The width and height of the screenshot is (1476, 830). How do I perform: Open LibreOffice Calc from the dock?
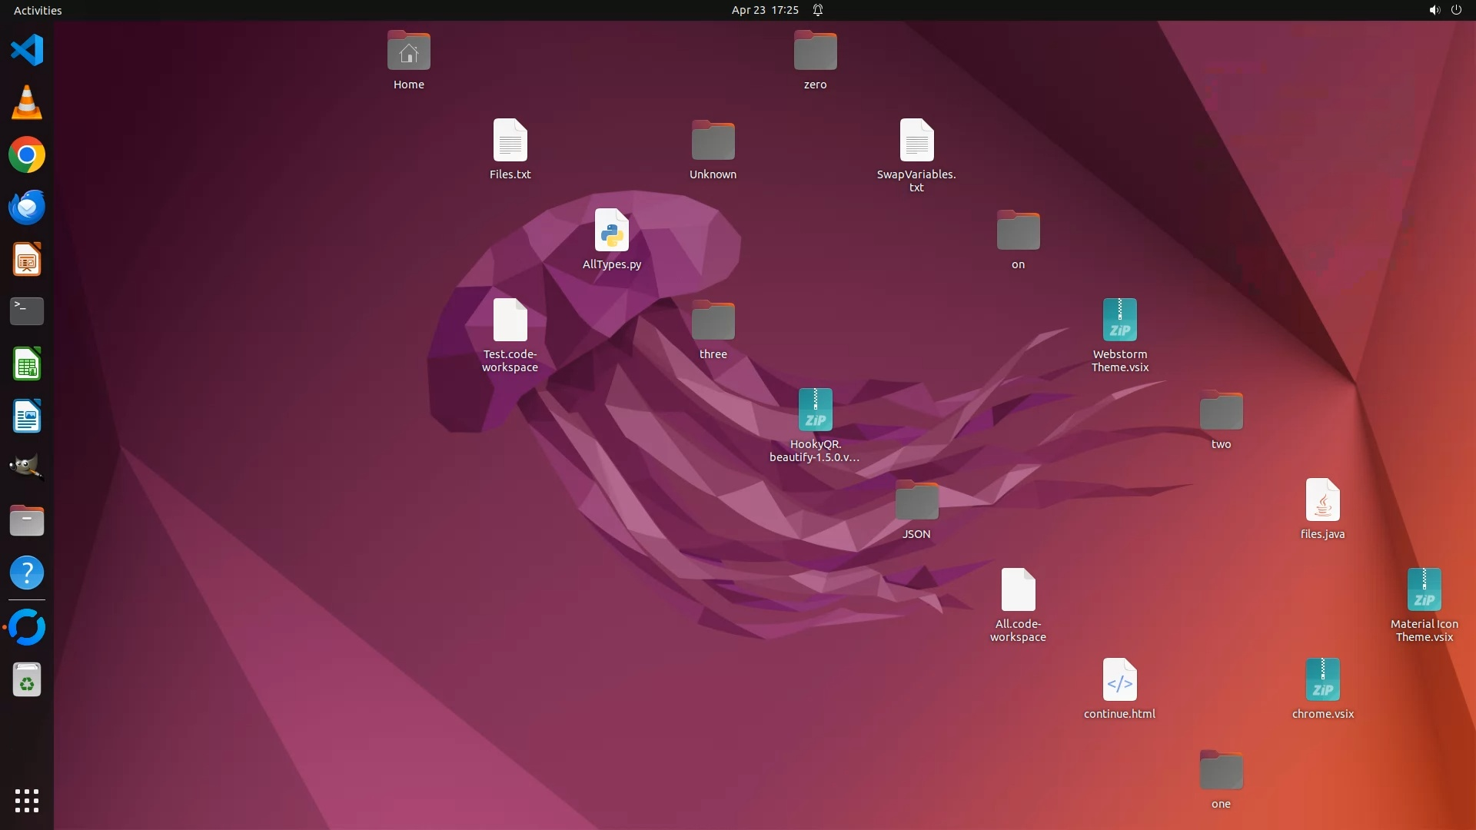point(27,364)
